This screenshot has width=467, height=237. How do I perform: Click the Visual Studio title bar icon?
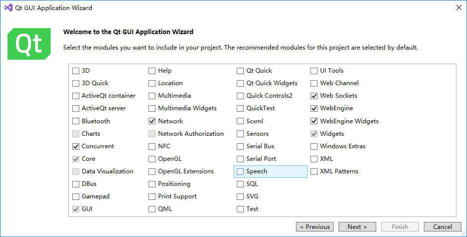(9, 8)
